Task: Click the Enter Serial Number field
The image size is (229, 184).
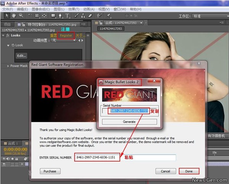Action: pos(125,157)
